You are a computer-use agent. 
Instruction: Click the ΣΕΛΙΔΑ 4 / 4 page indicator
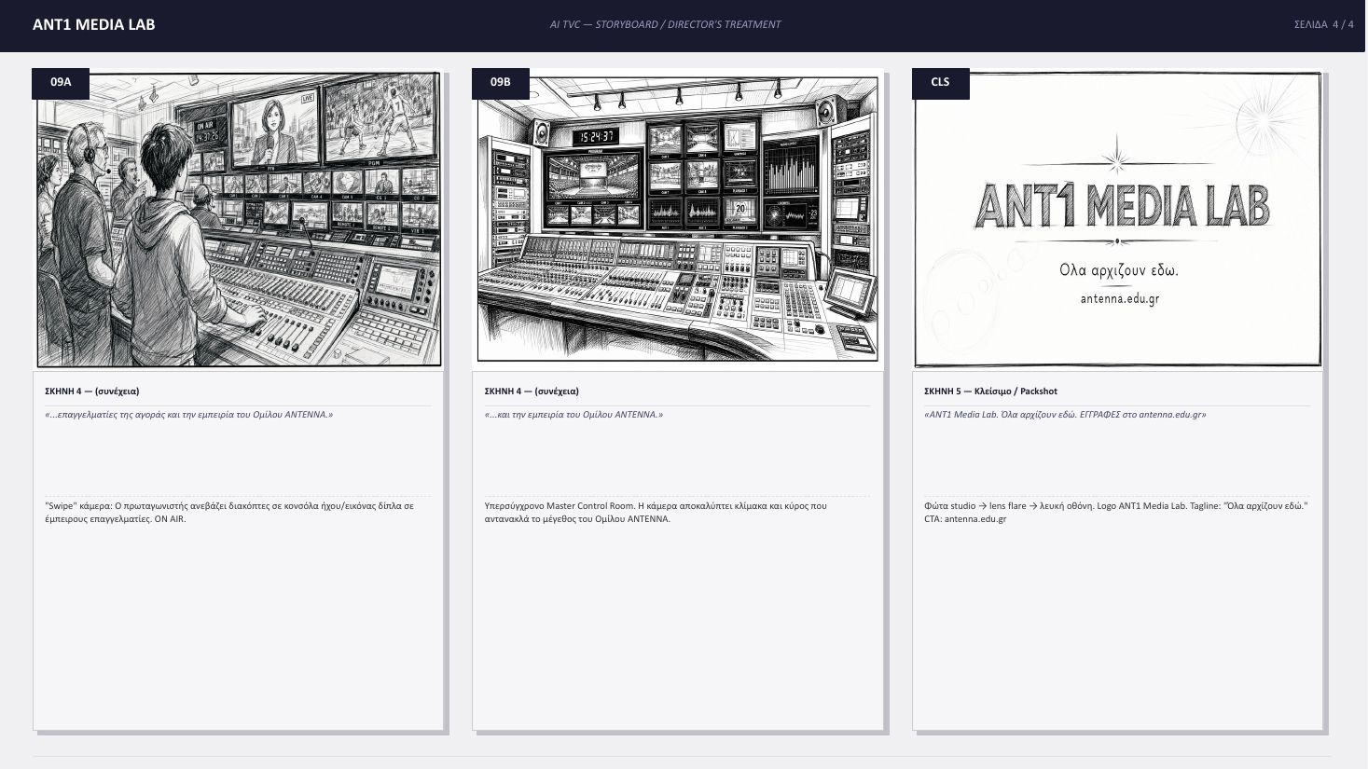click(x=1323, y=25)
